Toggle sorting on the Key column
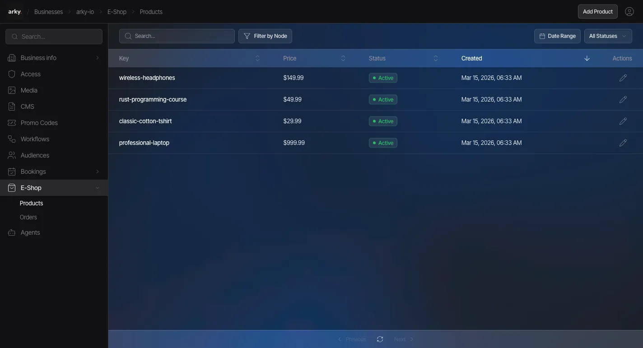 tap(257, 58)
